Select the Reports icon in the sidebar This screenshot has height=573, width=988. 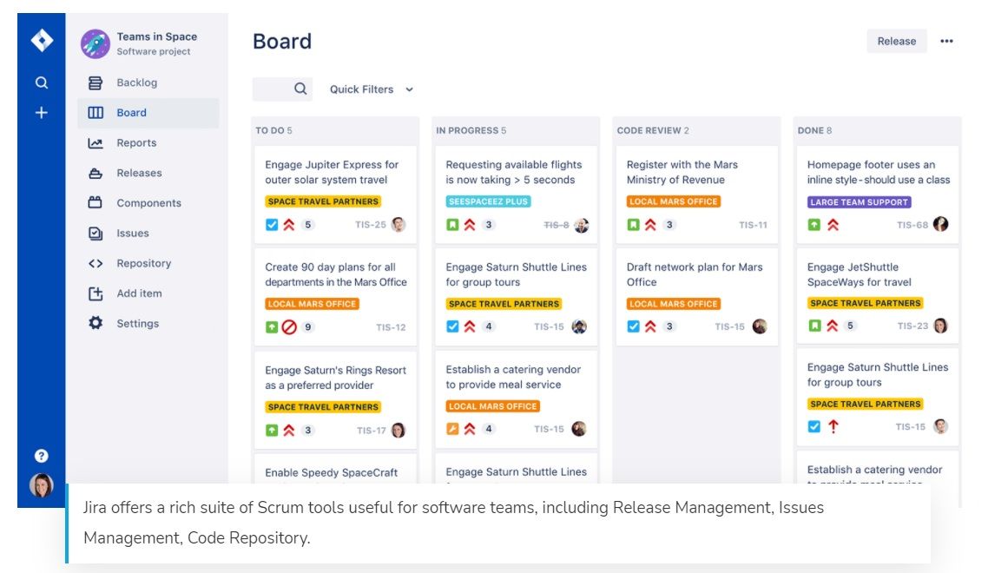(96, 142)
